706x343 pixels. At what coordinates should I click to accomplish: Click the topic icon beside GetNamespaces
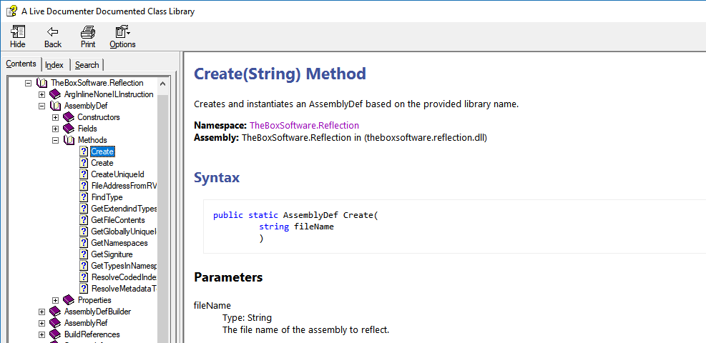coord(83,243)
